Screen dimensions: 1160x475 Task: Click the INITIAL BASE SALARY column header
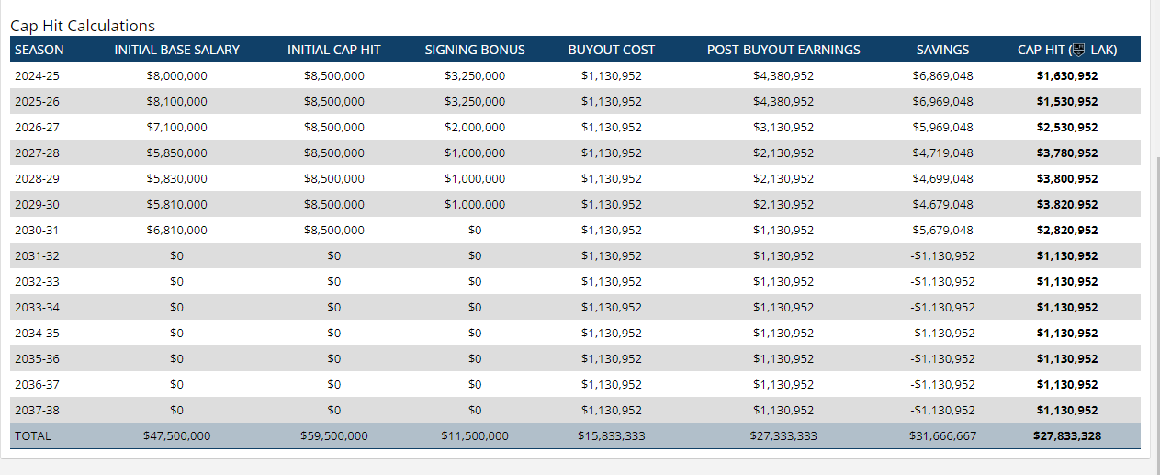point(177,50)
